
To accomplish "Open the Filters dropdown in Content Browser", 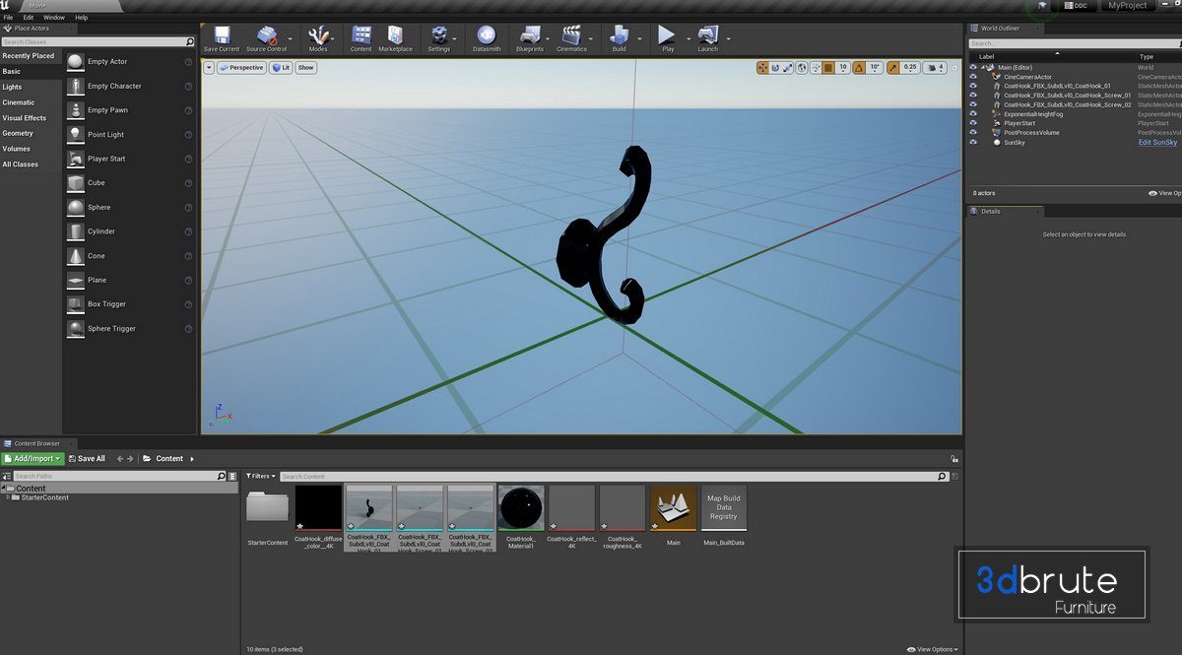I will (259, 476).
